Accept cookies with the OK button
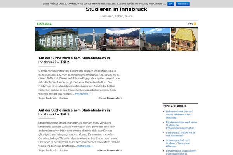233x155 pixels. tap(170, 4)
